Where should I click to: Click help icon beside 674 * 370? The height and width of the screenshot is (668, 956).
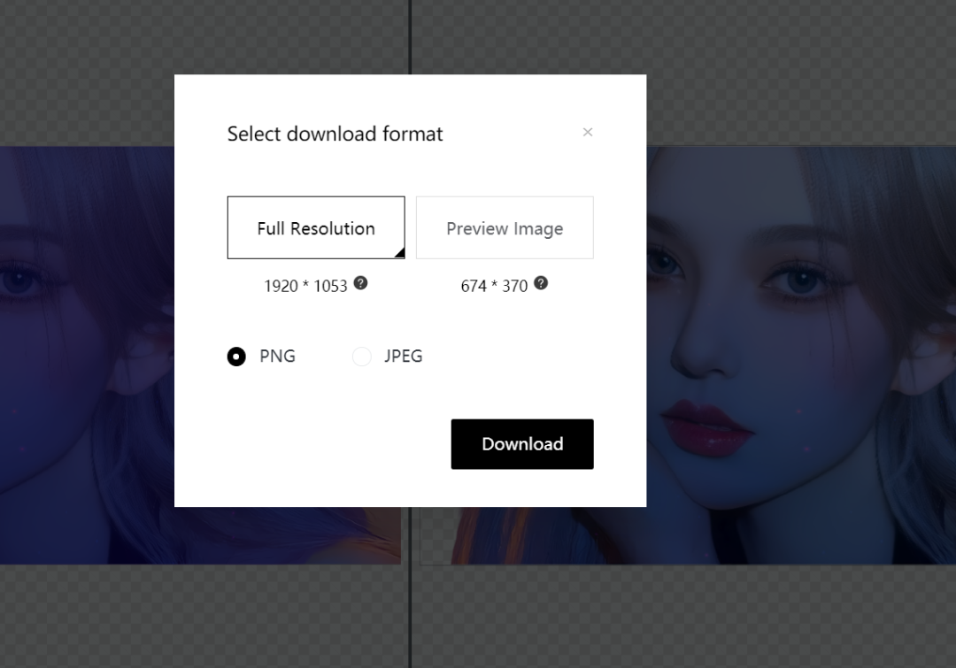[541, 283]
